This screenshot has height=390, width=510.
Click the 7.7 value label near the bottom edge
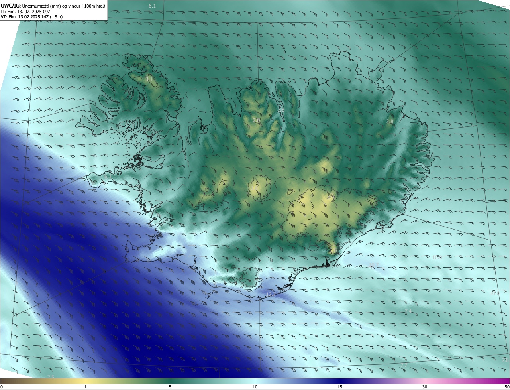pos(404,365)
